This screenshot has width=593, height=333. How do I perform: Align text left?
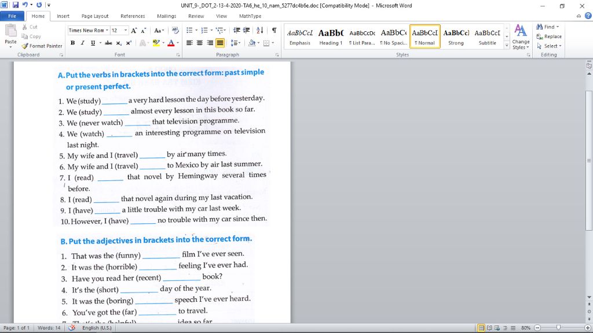tap(189, 43)
